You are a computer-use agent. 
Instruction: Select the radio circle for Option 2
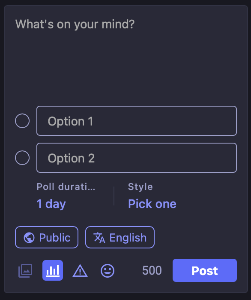[x=22, y=158]
